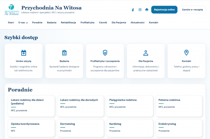The height and width of the screenshot is (139, 210).
Task: Click text 'Programy zdrowotne i szczepienia dla pacjentów.'
Action: (x=105, y=68)
